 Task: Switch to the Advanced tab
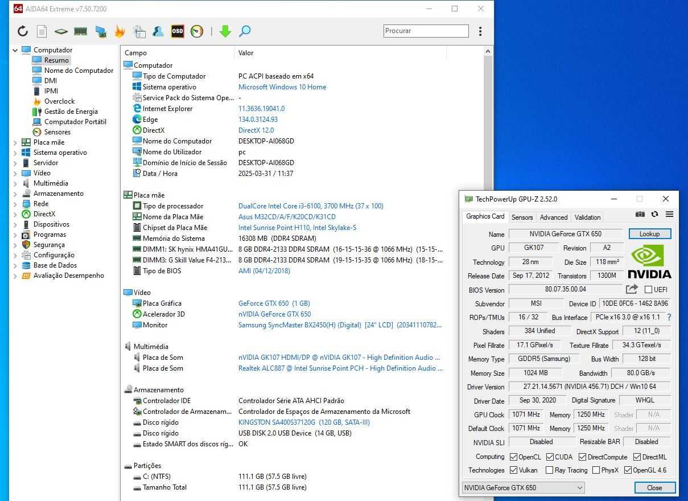554,217
